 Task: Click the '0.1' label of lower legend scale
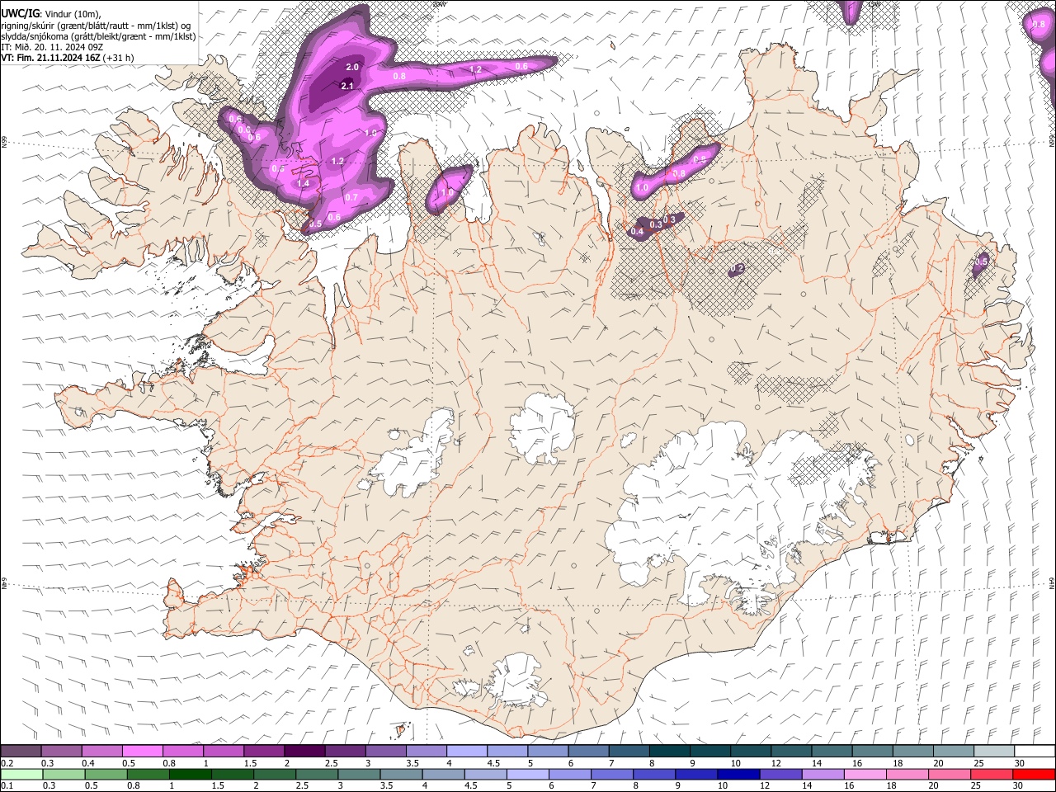7,786
